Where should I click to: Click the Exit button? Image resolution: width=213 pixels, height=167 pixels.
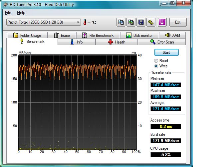point(178,22)
